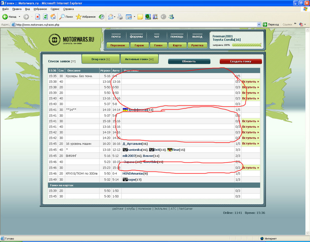This screenshot has height=242, width=310.
Task: Go back with the green Назад arrow
Action: (x=9, y=17)
